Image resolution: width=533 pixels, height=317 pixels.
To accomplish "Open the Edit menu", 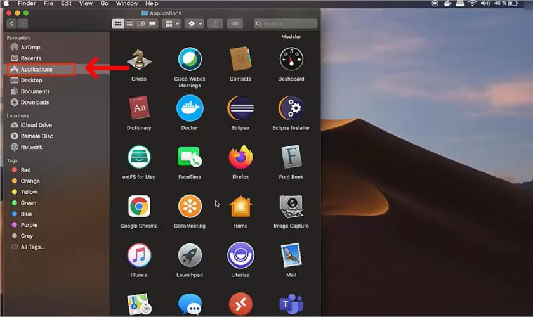I will coord(66,3).
